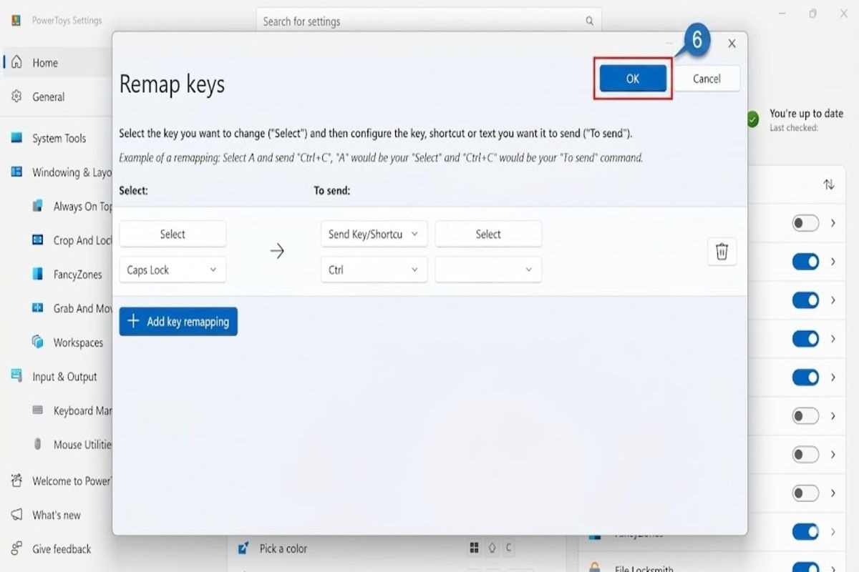Image resolution: width=859 pixels, height=572 pixels.
Task: Open the Caps Lock key dropdown
Action: [173, 270]
